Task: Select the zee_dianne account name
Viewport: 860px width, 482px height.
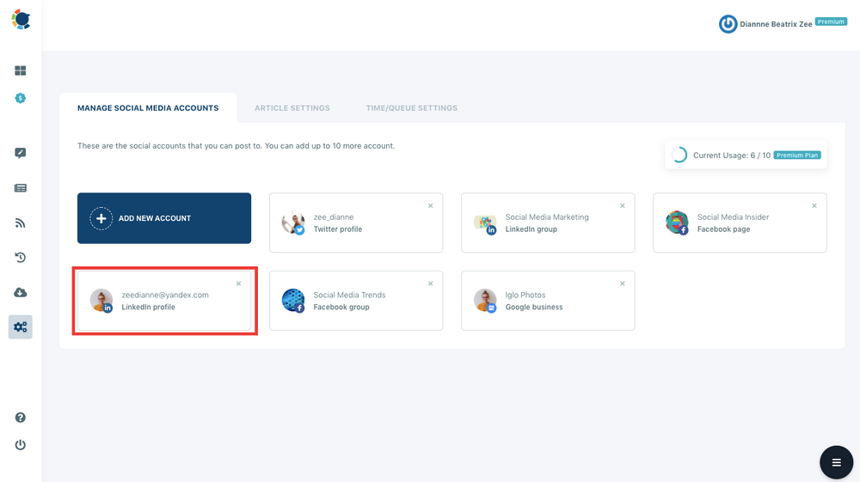Action: coord(334,217)
